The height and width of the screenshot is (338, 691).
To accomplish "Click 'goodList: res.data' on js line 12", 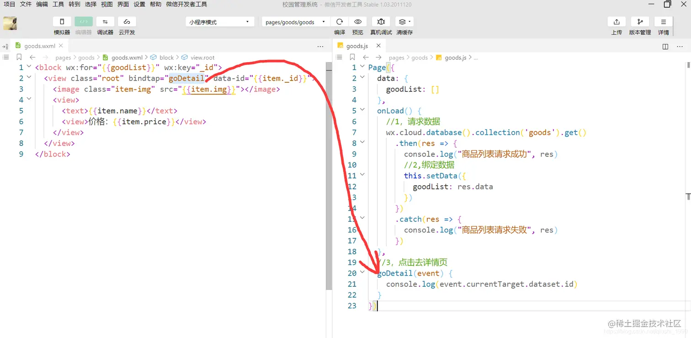I will (453, 187).
